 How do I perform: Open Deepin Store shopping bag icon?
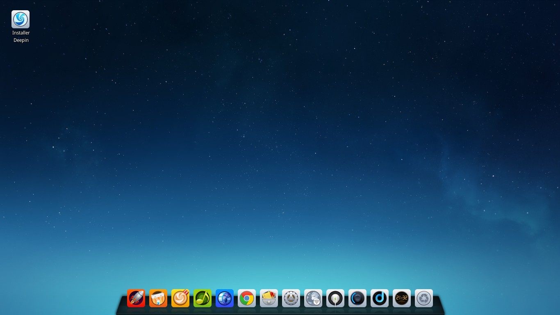tap(158, 298)
